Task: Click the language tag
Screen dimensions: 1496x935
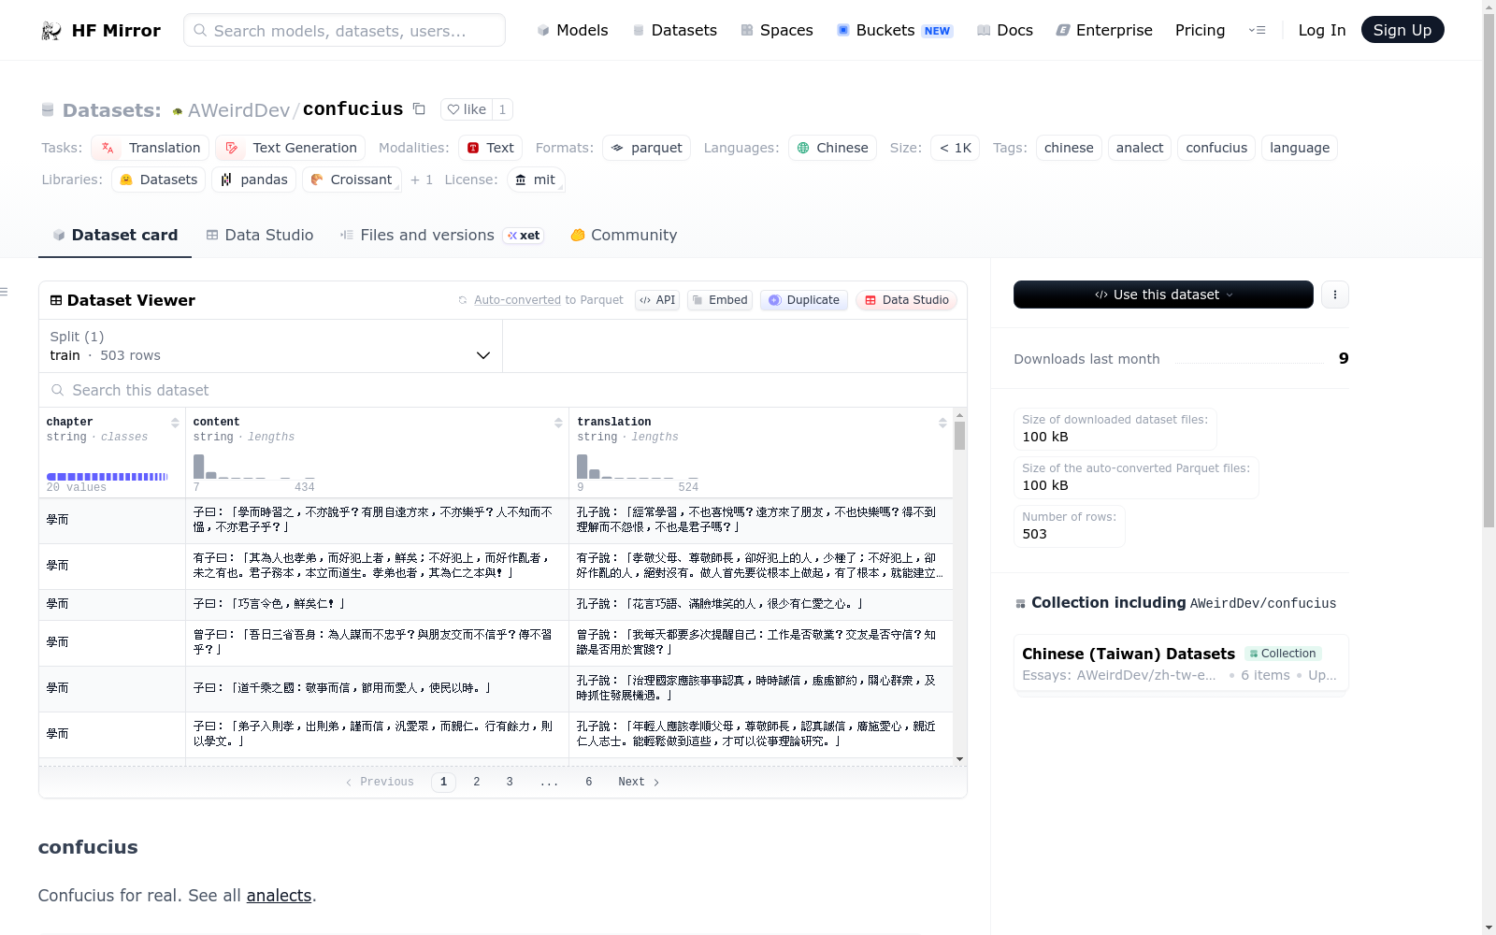Action: pos(1300,148)
